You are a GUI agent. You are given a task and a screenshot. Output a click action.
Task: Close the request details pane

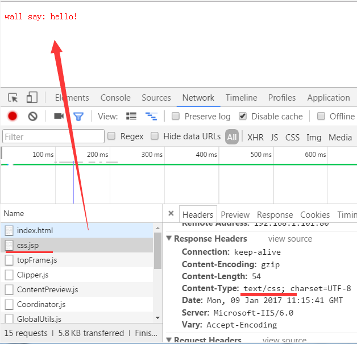(x=171, y=214)
